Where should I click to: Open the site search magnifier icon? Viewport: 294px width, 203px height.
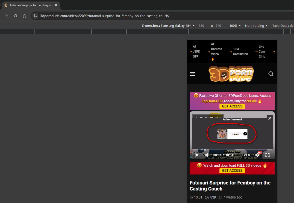click(271, 74)
